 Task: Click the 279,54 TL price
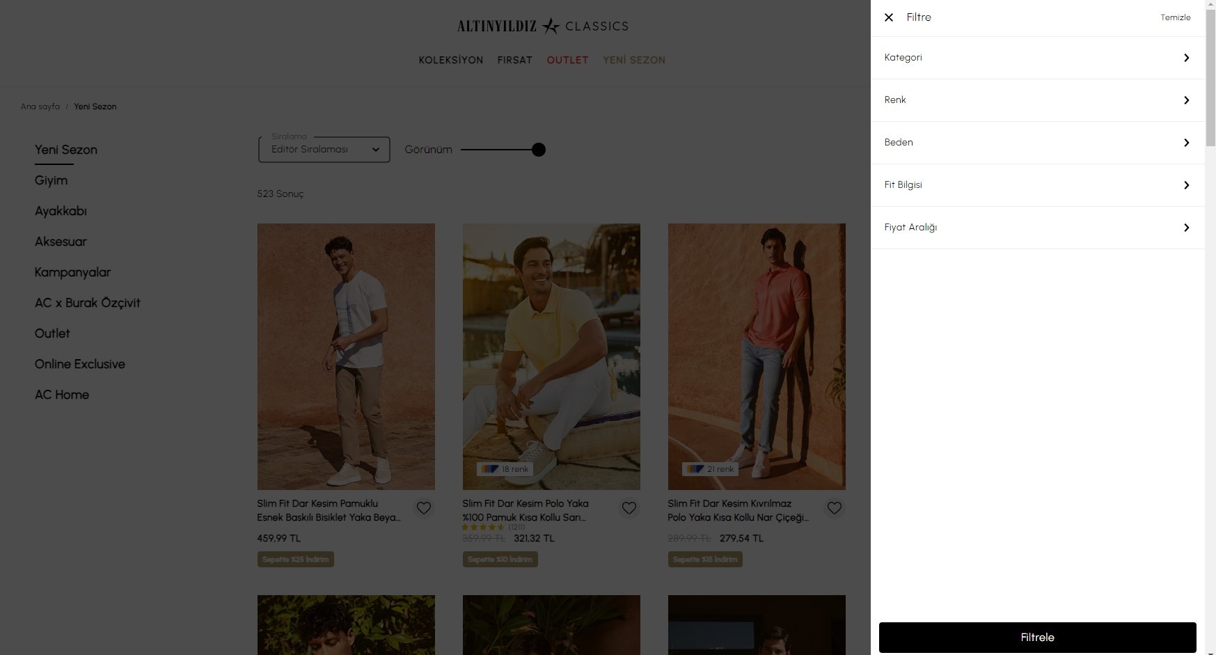click(x=741, y=539)
